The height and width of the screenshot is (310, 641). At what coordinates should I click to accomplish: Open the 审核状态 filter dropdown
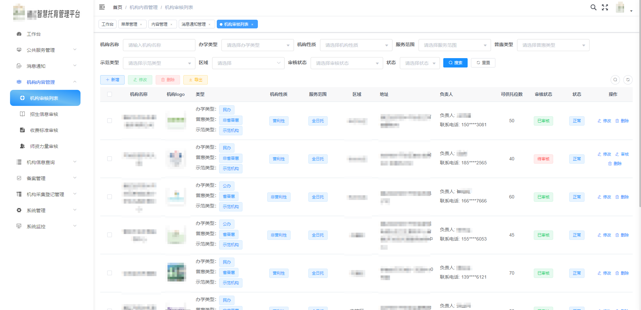pyautogui.click(x=346, y=63)
